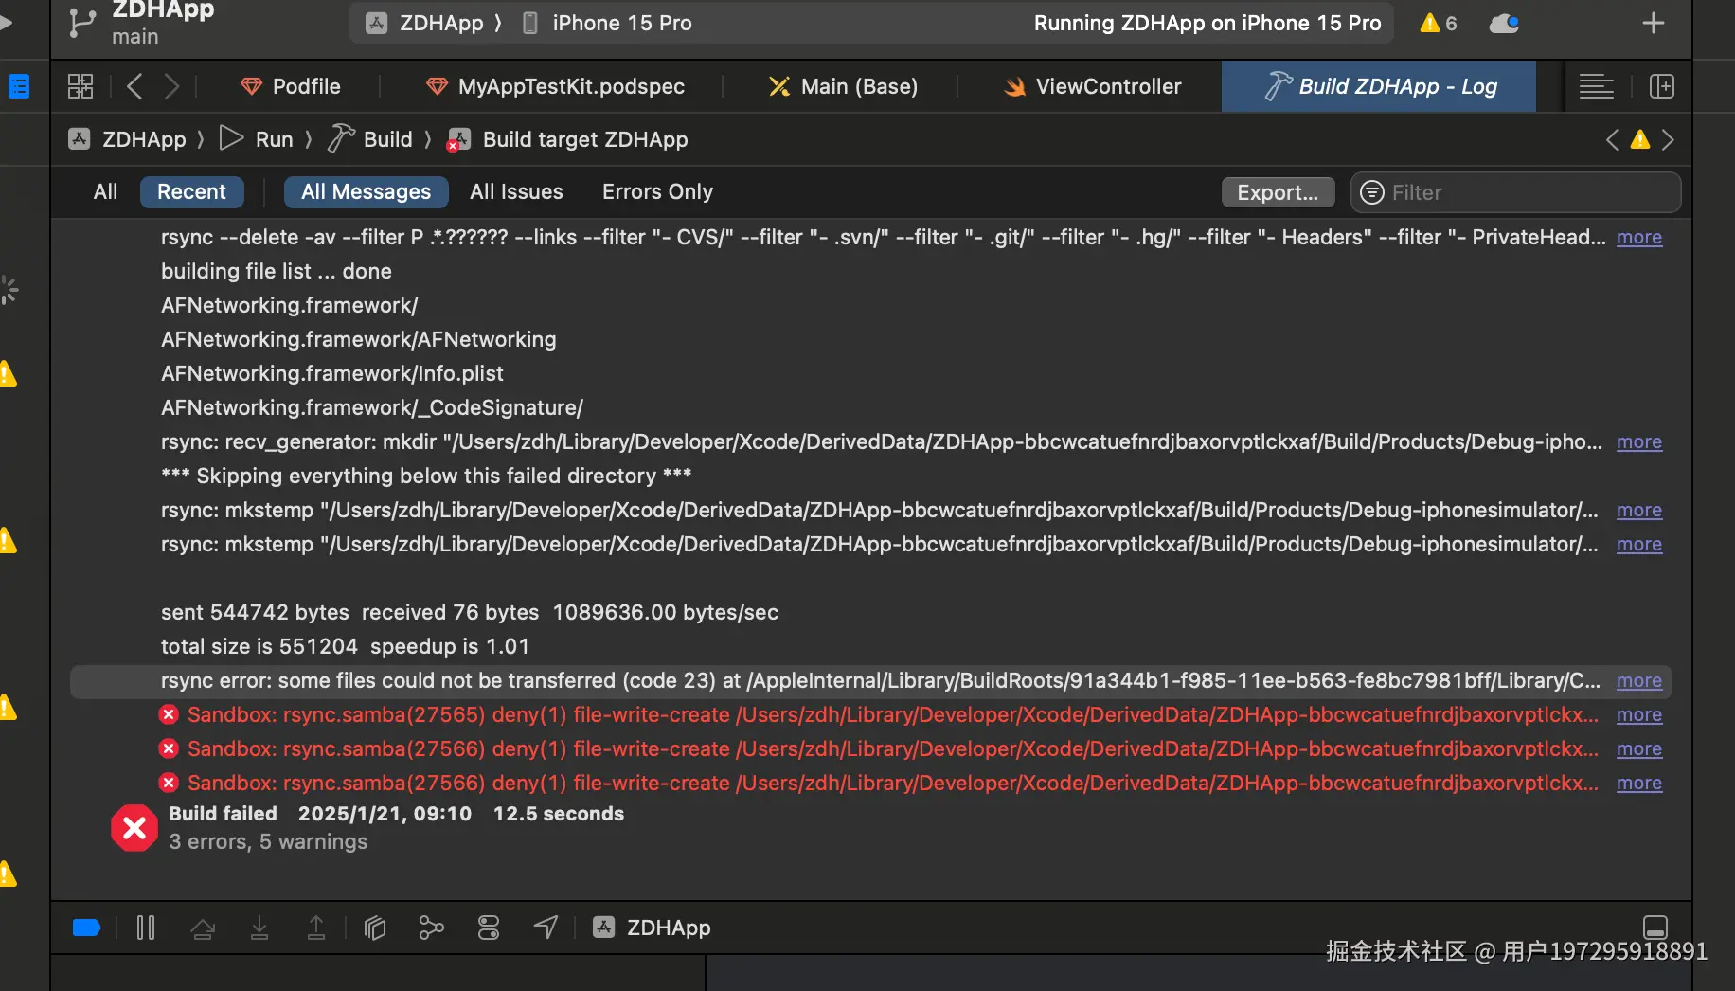This screenshot has height=991, width=1735.
Task: Show All Issues in the log
Action: click(516, 191)
